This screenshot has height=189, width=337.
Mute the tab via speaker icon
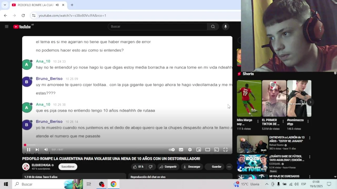coord(57,5)
